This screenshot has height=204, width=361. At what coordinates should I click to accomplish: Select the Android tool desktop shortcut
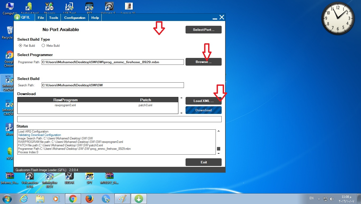click(x=29, y=8)
